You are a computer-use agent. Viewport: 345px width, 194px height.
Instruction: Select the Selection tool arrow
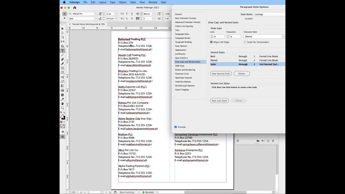point(63,29)
